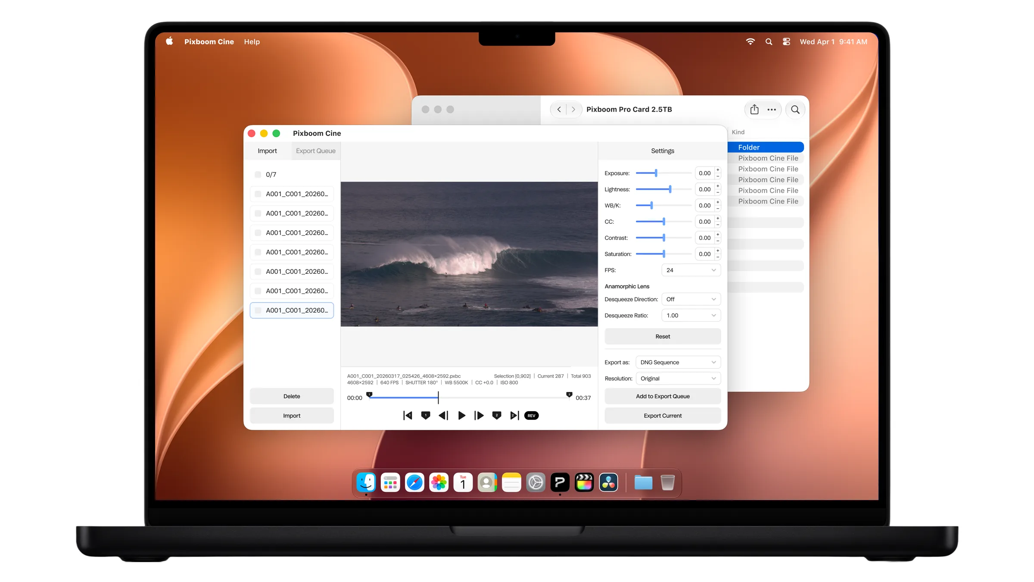Viewport: 1034px width, 582px height.
Task: Switch to the Export Queue tab
Action: click(x=316, y=151)
